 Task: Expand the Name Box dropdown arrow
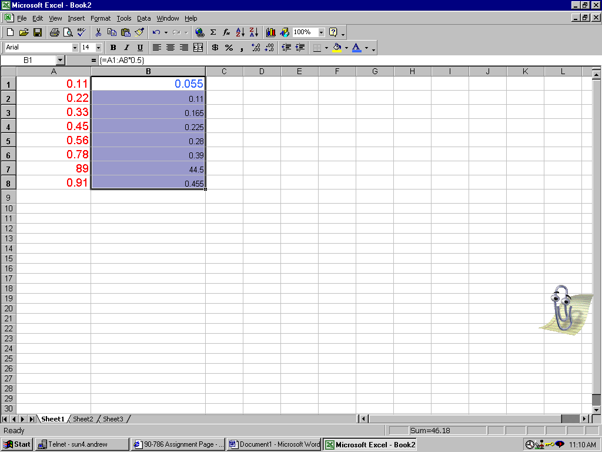[61, 61]
